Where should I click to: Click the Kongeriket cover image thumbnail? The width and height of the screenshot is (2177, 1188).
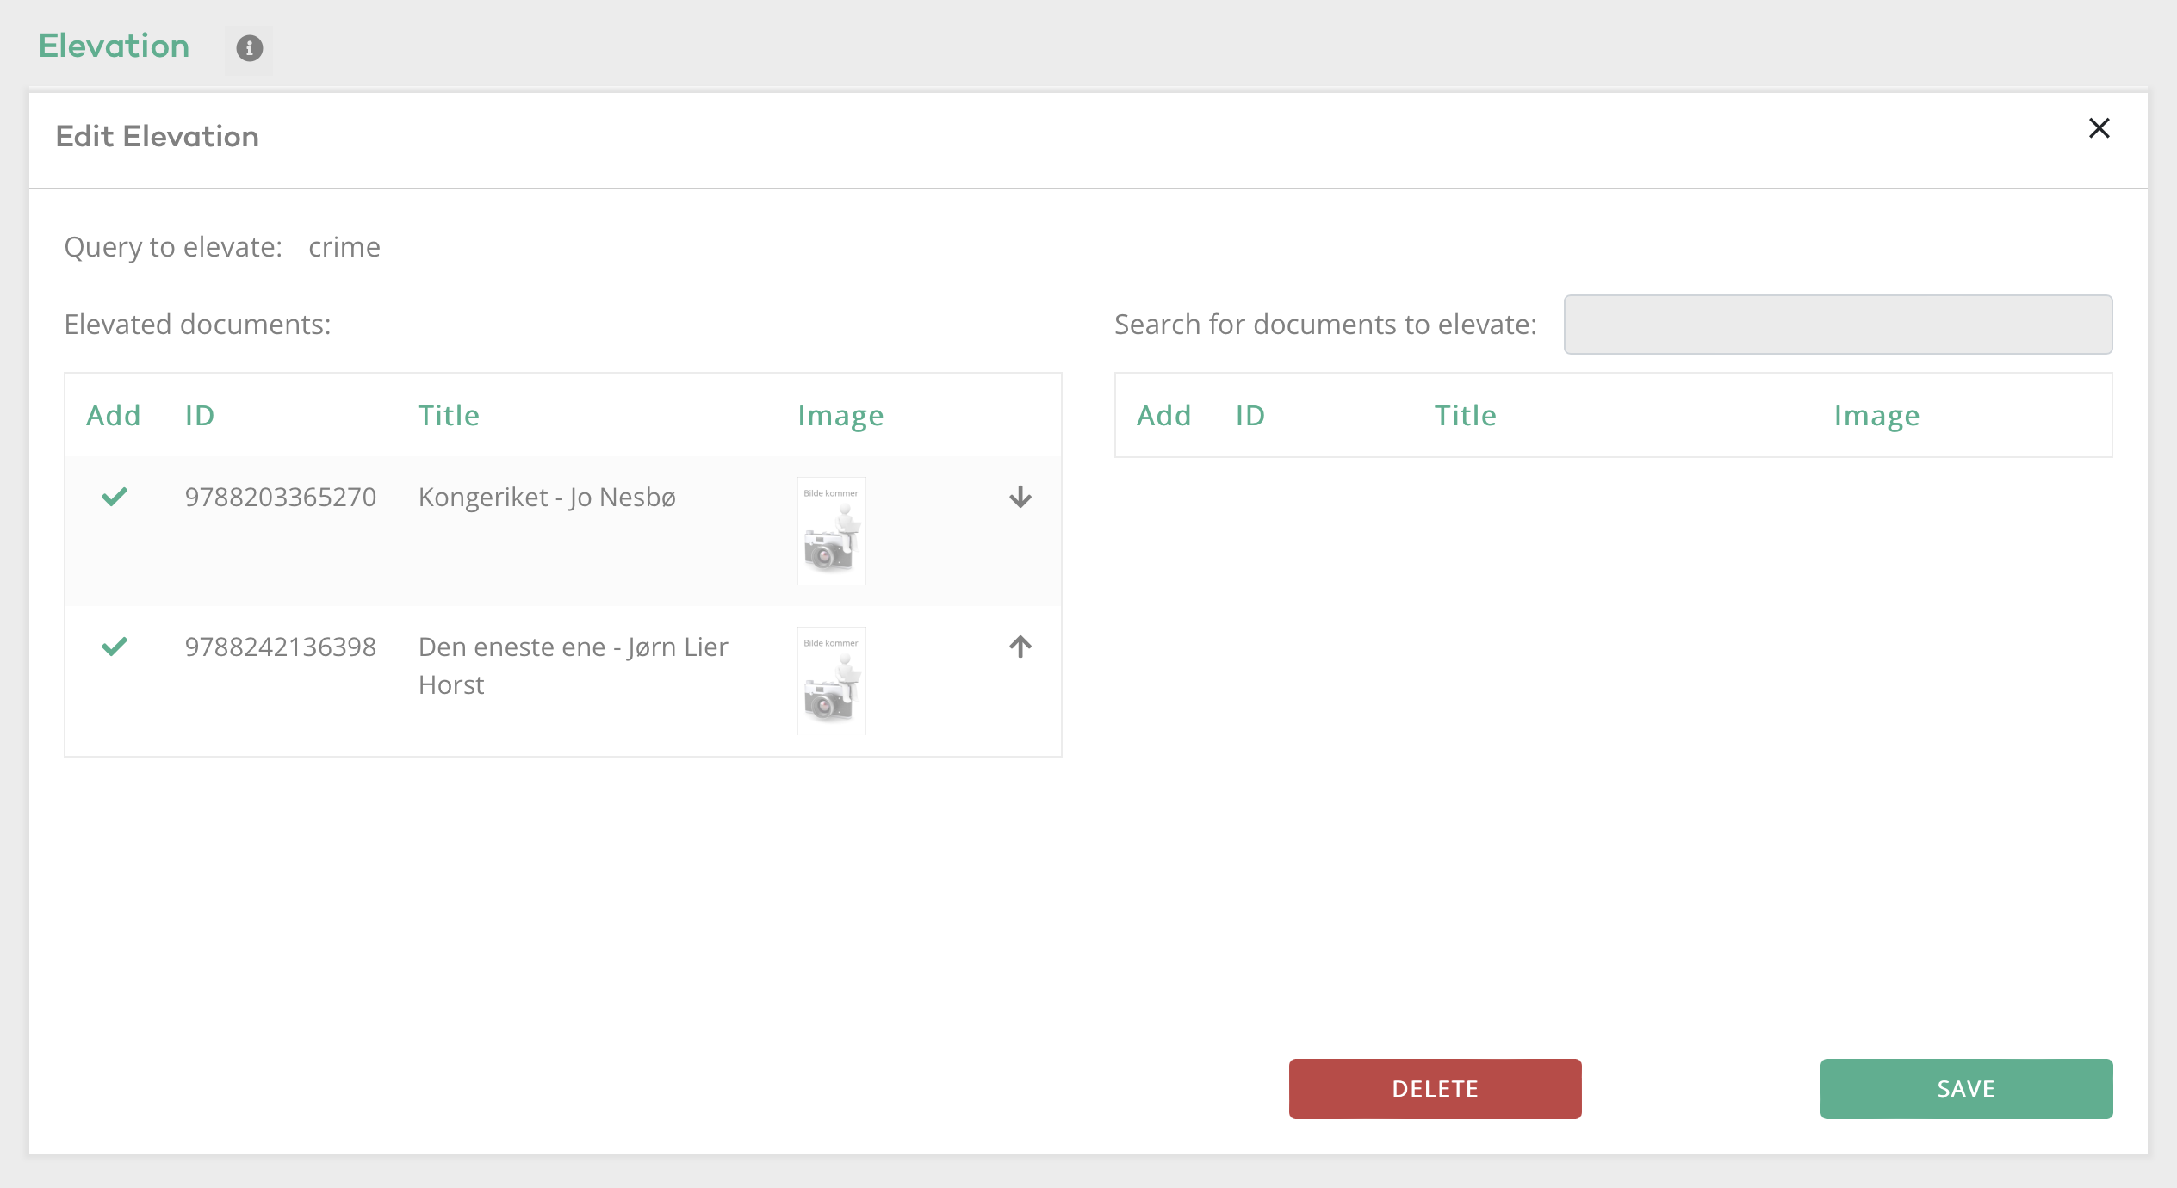[x=831, y=531]
